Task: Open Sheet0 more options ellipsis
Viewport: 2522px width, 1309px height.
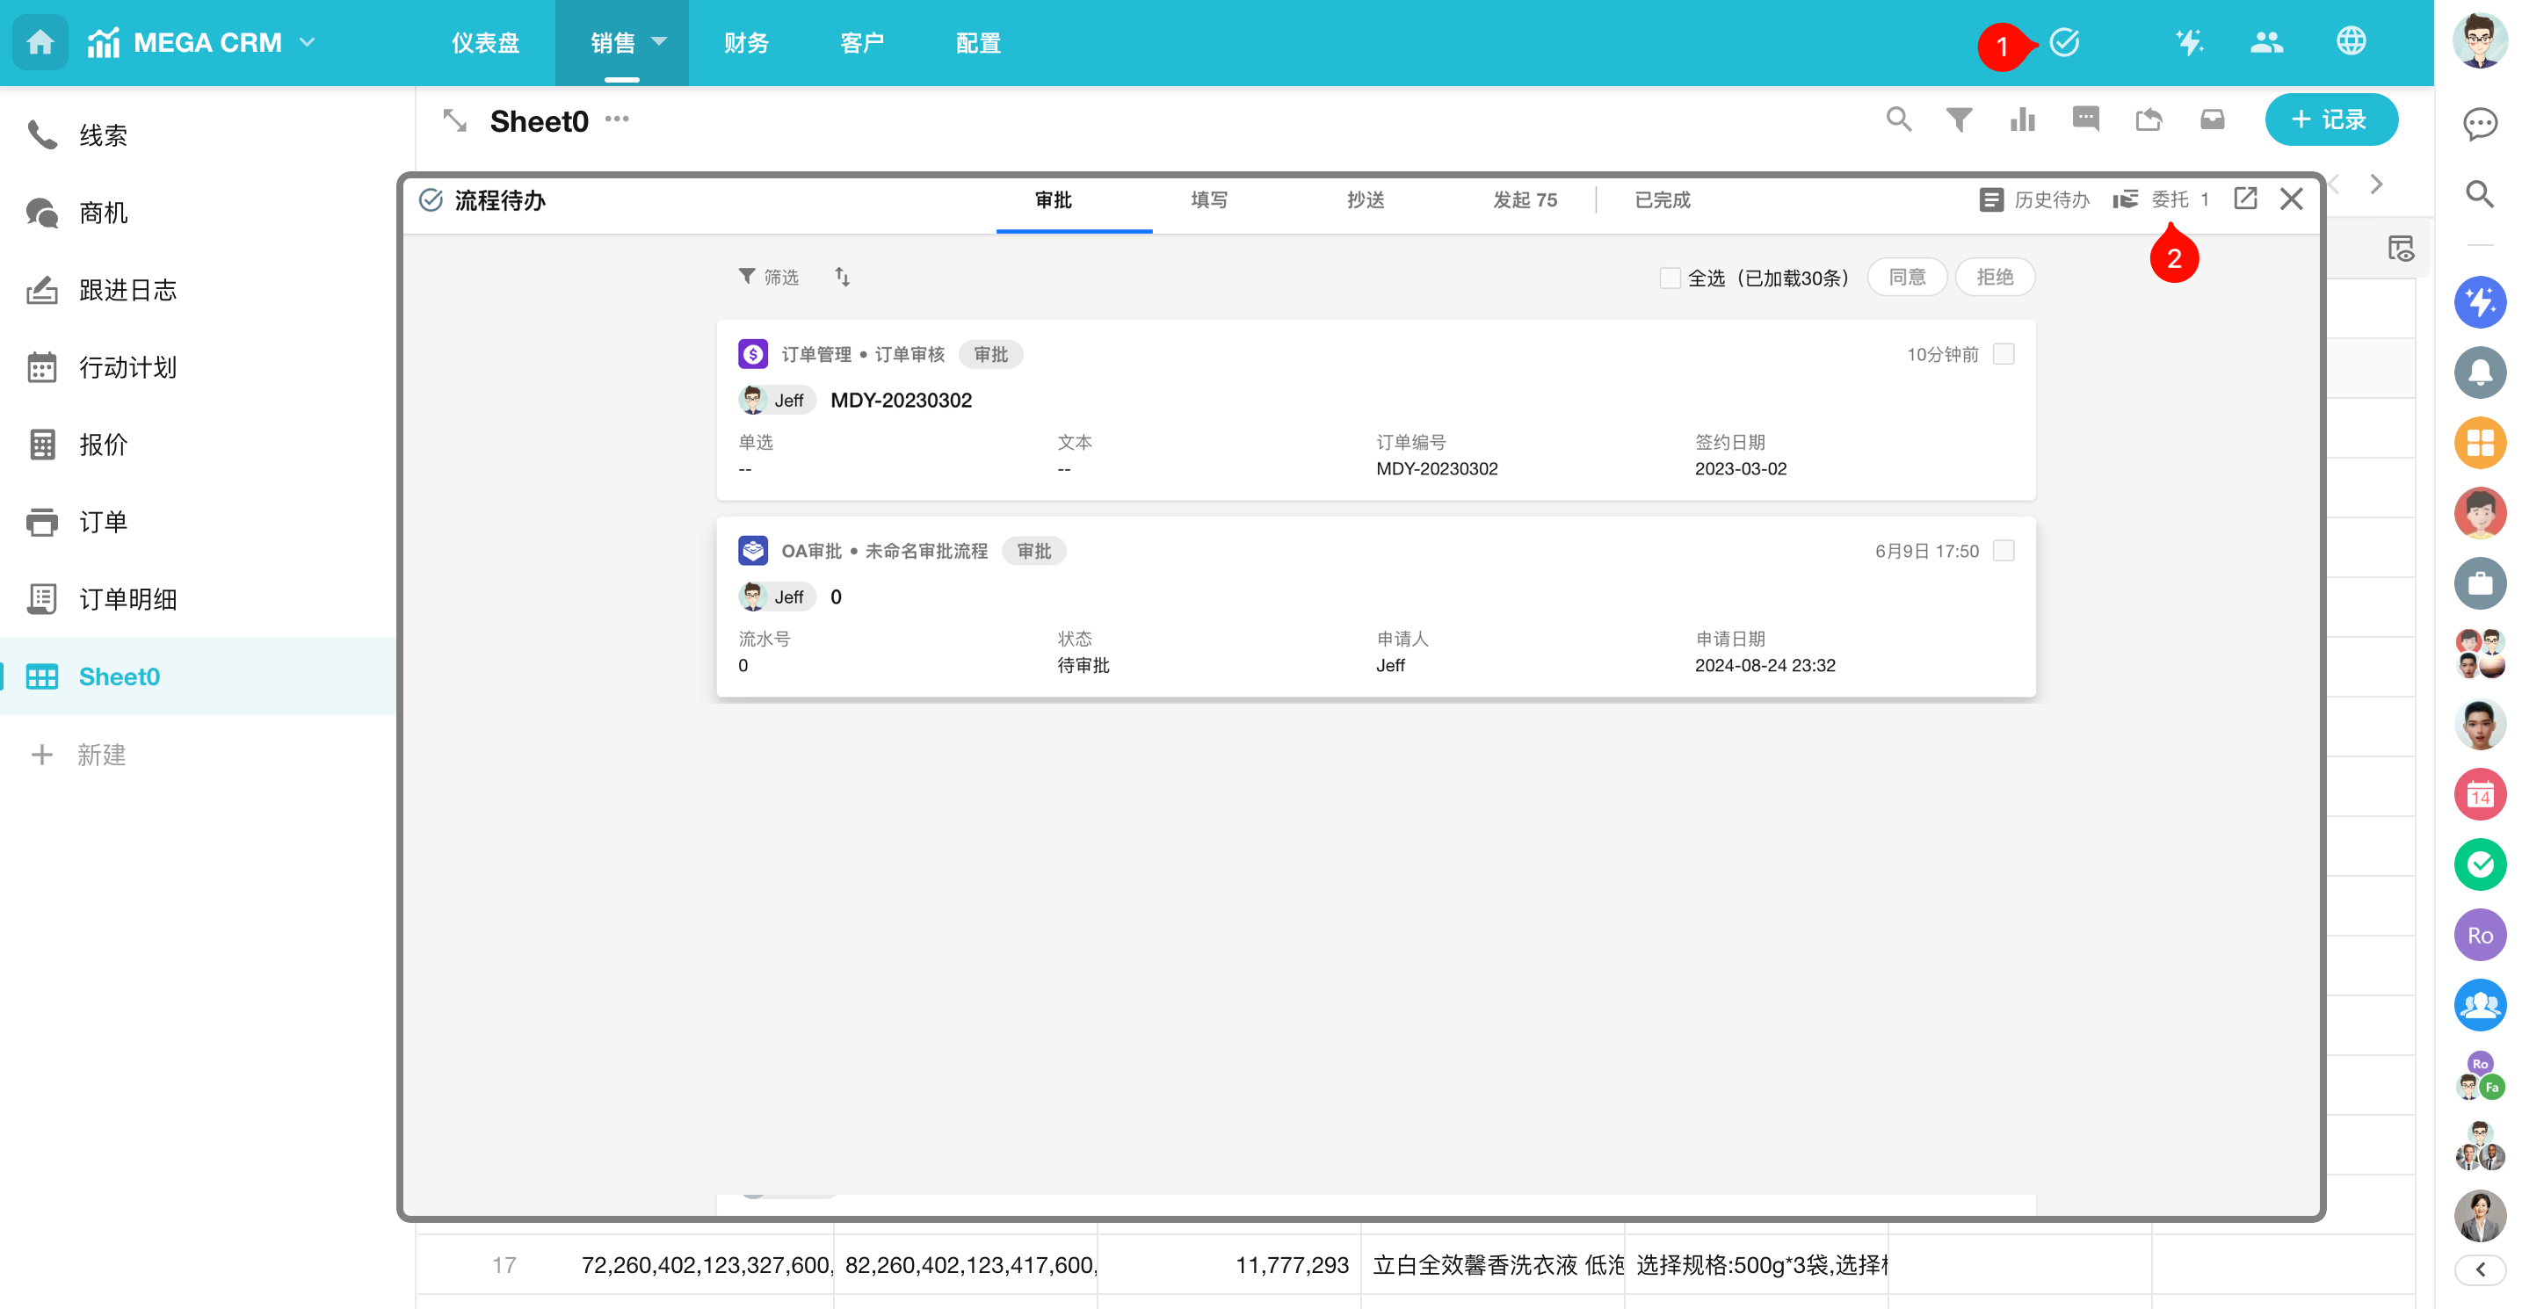Action: 617,119
